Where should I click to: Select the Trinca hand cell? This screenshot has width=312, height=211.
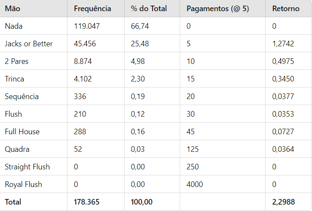[15, 79]
